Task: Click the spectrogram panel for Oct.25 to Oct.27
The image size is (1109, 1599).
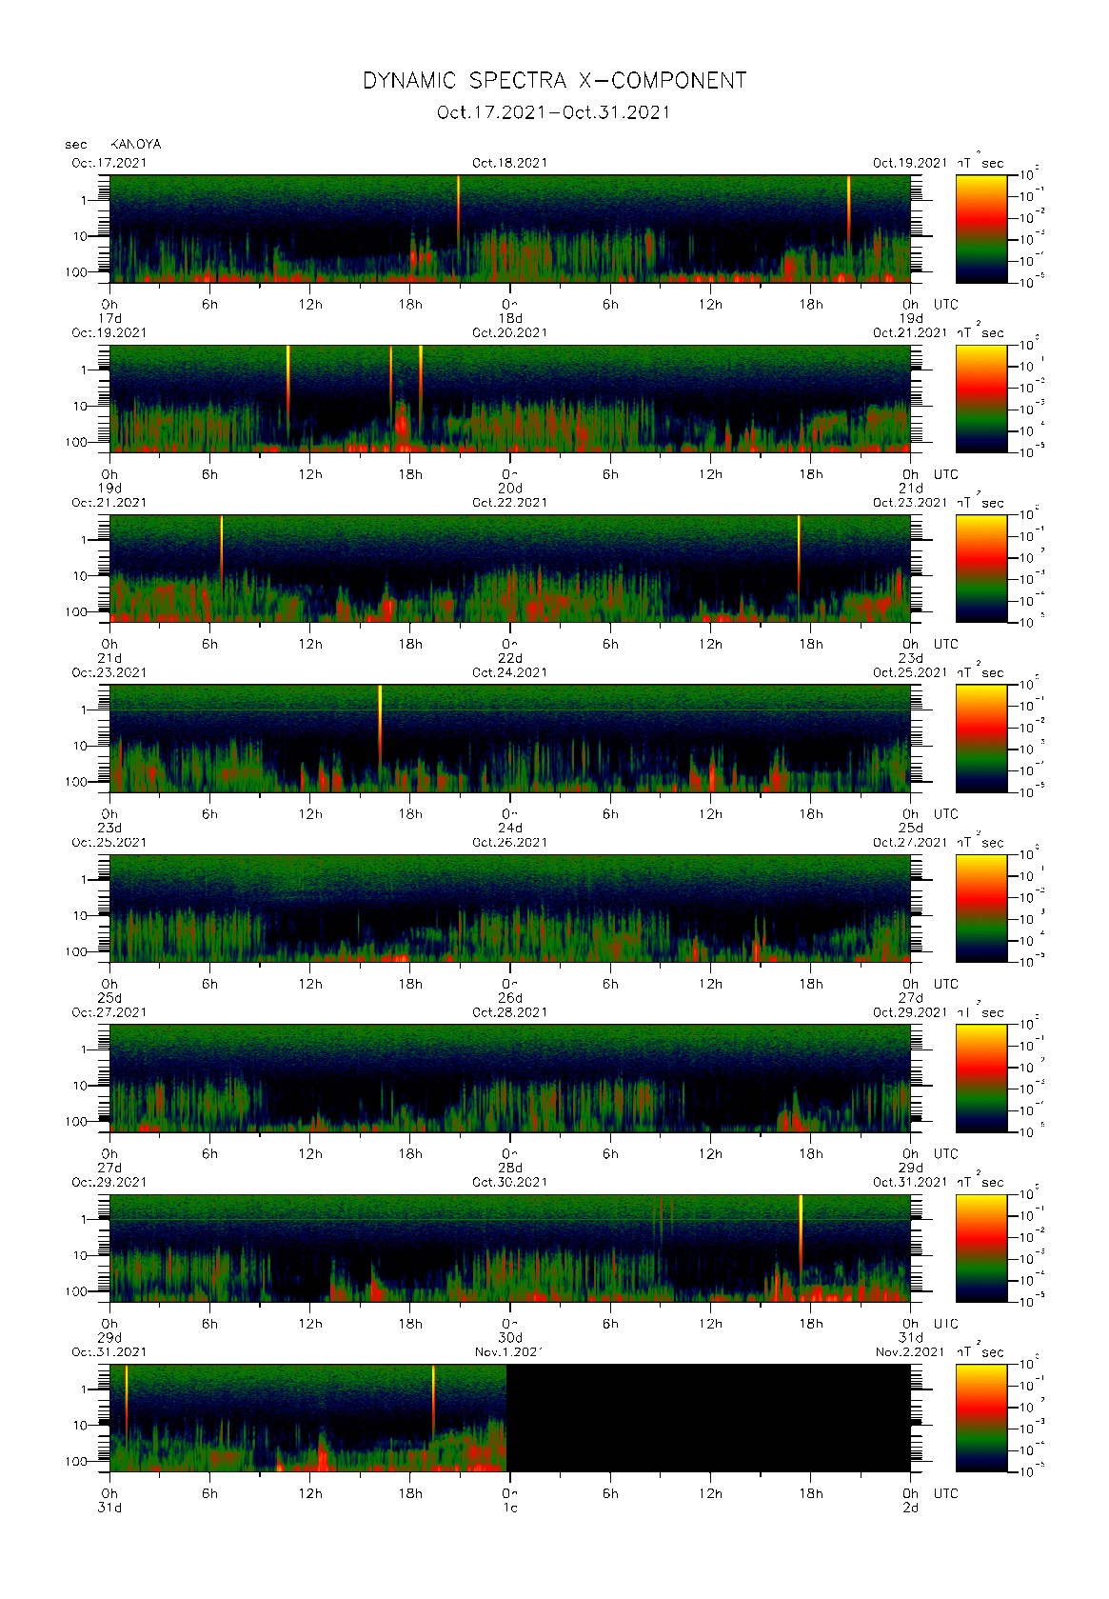Action: (x=510, y=909)
